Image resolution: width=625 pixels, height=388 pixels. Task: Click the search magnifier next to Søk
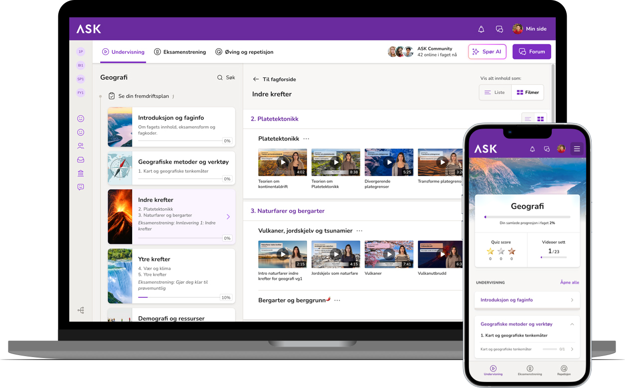220,78
